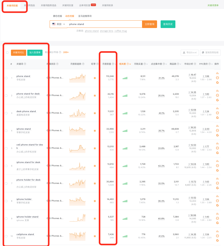Check the cell phone stand for desk checkbox
Image resolution: width=224 pixels, height=246 pixels.
click(x=6, y=148)
